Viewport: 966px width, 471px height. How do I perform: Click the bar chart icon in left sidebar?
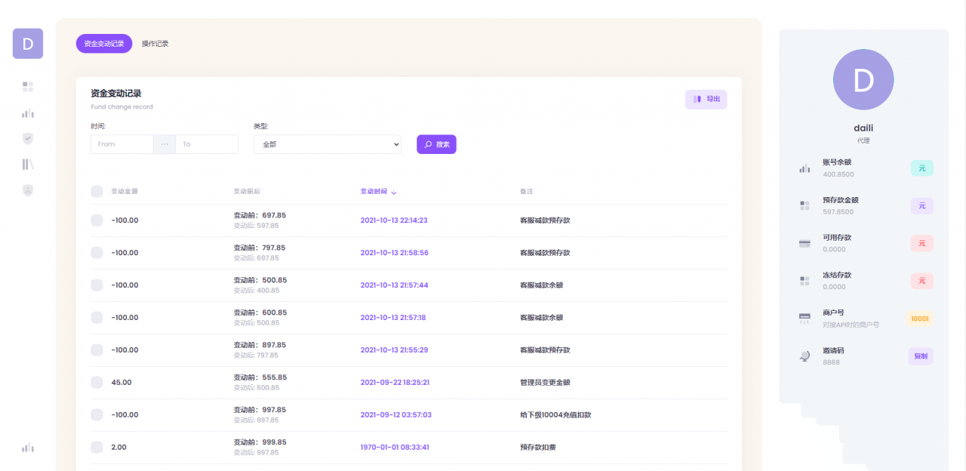click(28, 113)
